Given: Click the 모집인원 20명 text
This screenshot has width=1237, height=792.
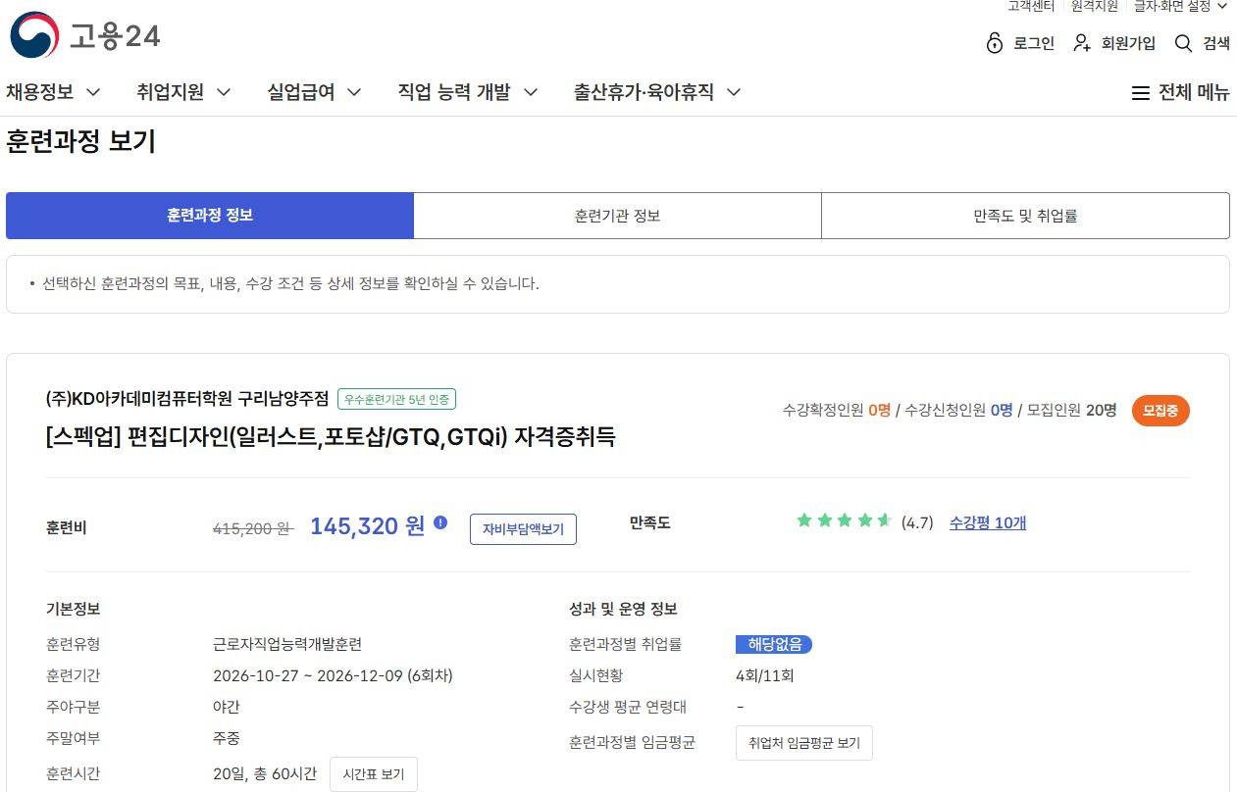Looking at the screenshot, I should pyautogui.click(x=1071, y=411).
